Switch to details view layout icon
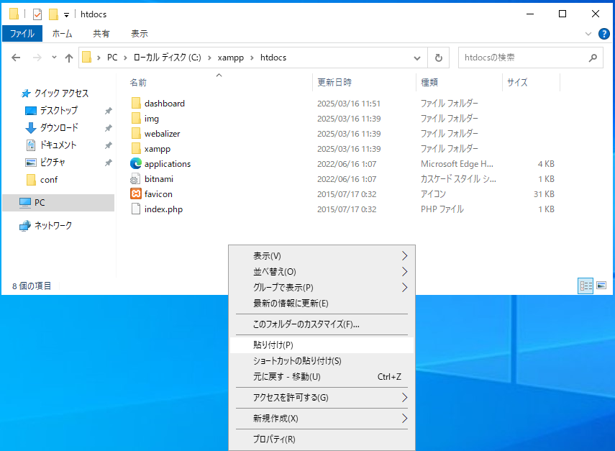Image resolution: width=615 pixels, height=451 pixels. [586, 286]
